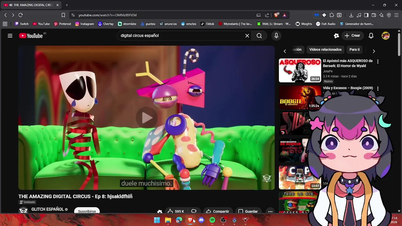This screenshot has height=226, width=402.
Task: Dislike the video with thumbs-down
Action: 194,211
